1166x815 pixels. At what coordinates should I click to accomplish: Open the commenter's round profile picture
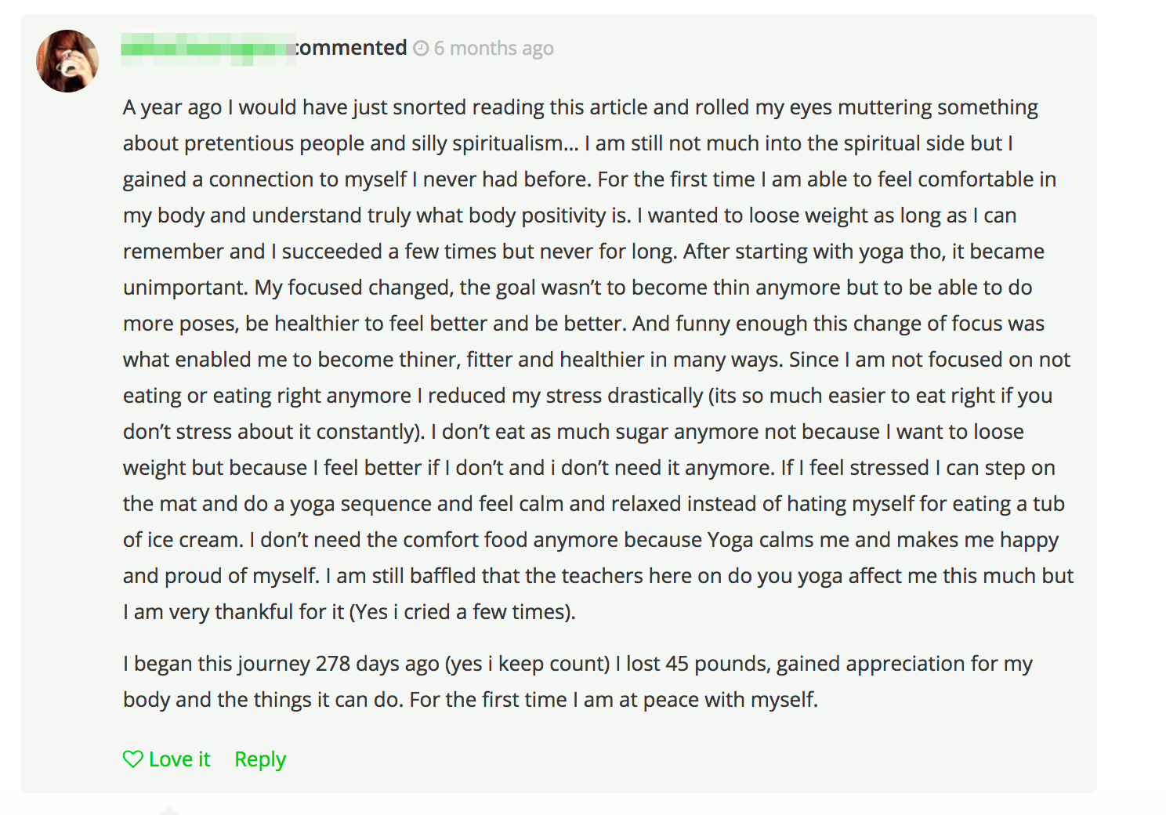[67, 61]
